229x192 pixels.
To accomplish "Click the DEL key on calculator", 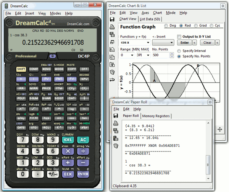I will click(x=68, y=140).
